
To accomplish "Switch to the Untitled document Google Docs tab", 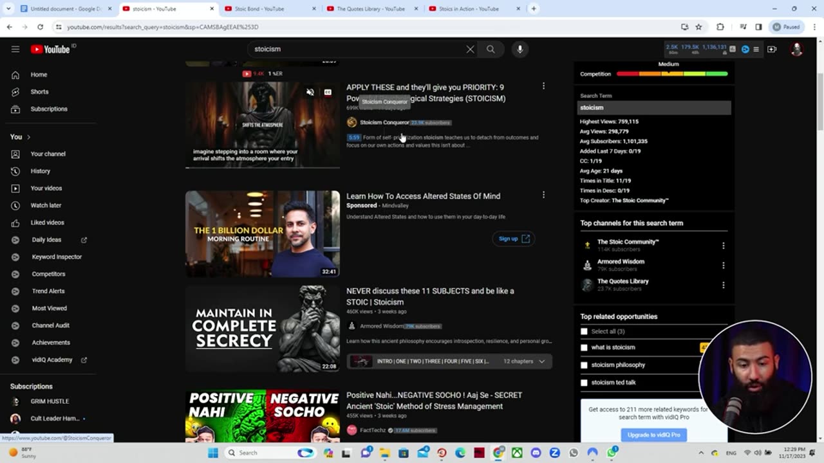I will pyautogui.click(x=64, y=9).
